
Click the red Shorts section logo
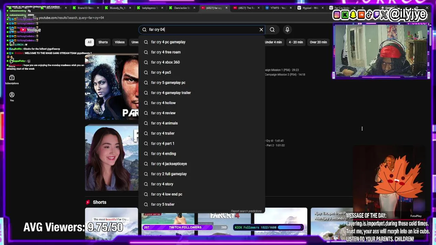click(x=88, y=202)
